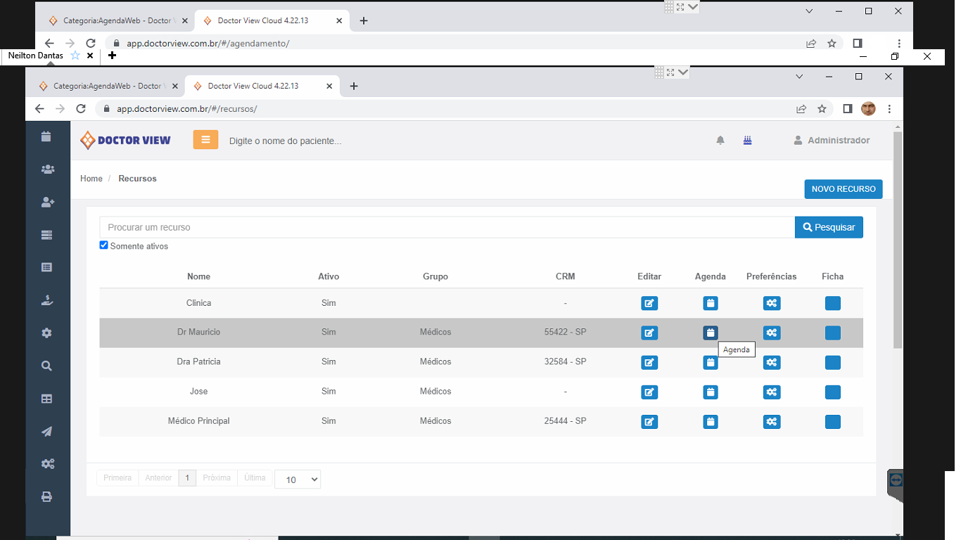Toggle the orange hamburger menu button
961x540 pixels.
tap(205, 140)
